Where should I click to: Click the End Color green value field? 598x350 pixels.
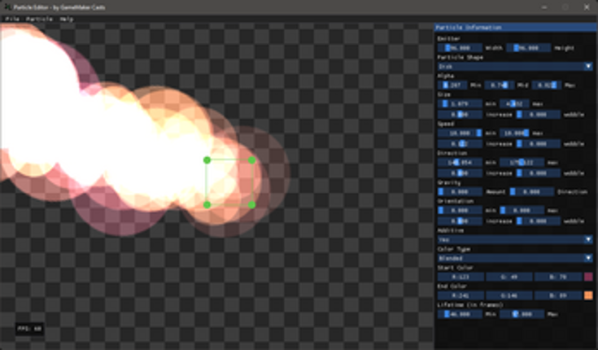click(x=509, y=295)
